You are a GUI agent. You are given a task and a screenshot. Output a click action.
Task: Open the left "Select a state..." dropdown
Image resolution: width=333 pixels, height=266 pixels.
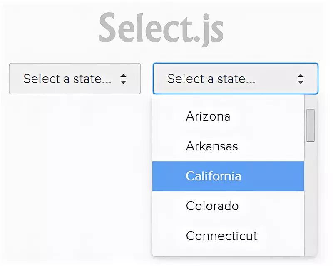click(x=75, y=79)
